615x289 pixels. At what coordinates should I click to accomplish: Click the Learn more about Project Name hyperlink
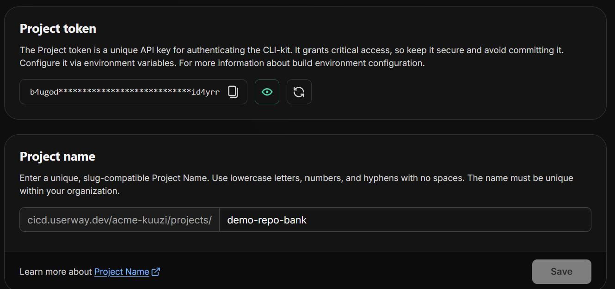(x=122, y=271)
